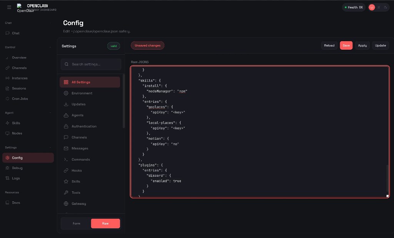The height and width of the screenshot is (238, 394).
Task: Select the Tools settings category
Action: [x=90, y=193]
